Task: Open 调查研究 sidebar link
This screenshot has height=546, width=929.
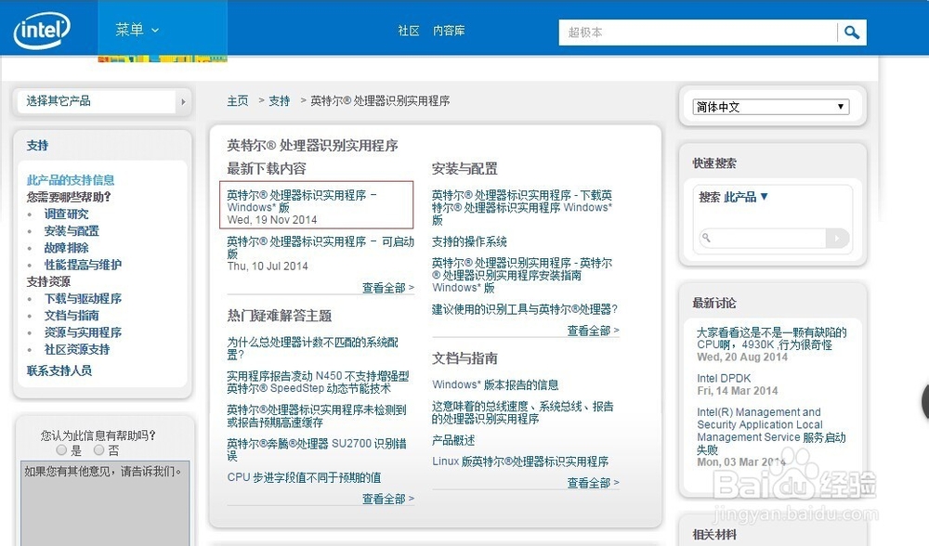Action: coord(66,214)
